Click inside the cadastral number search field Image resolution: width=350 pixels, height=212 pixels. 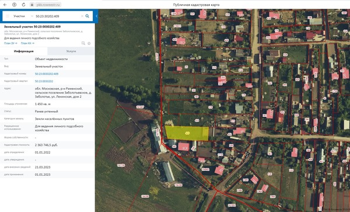pyautogui.click(x=57, y=16)
